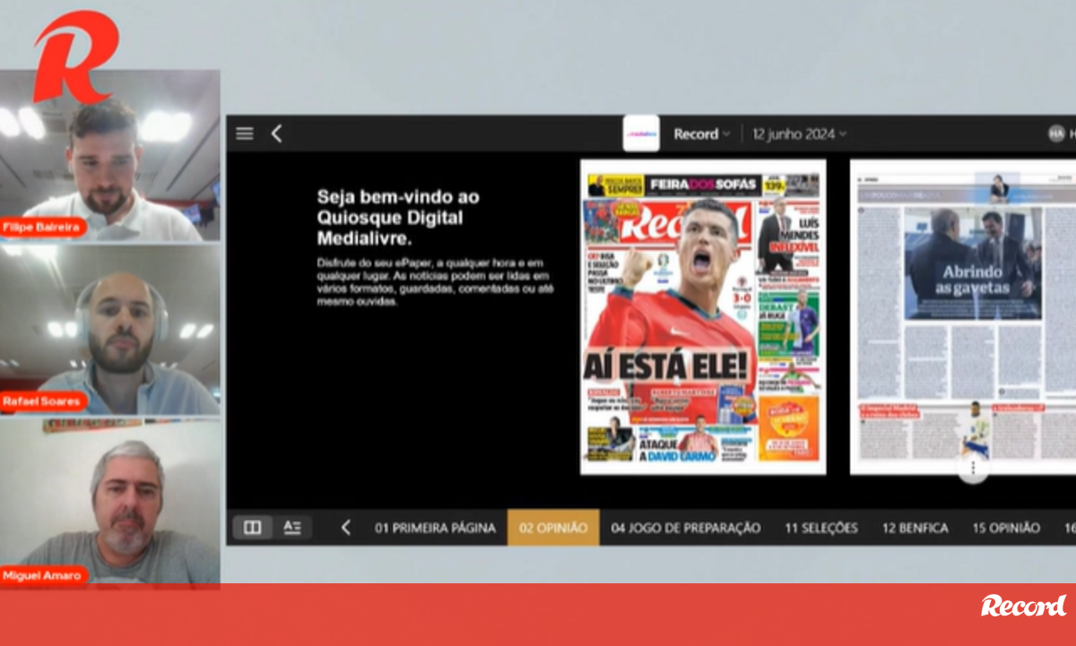Open the Abrindo as gavetas opinion page
The image size is (1076, 646).
963,317
